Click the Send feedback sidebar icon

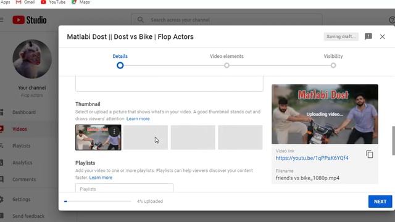[1, 216]
